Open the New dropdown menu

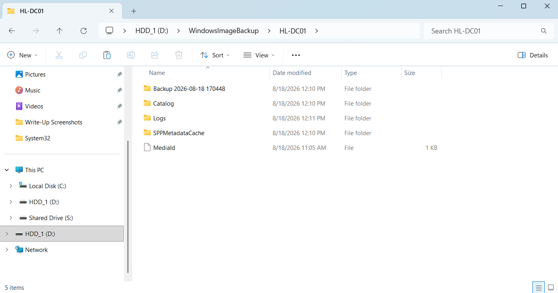click(x=22, y=55)
